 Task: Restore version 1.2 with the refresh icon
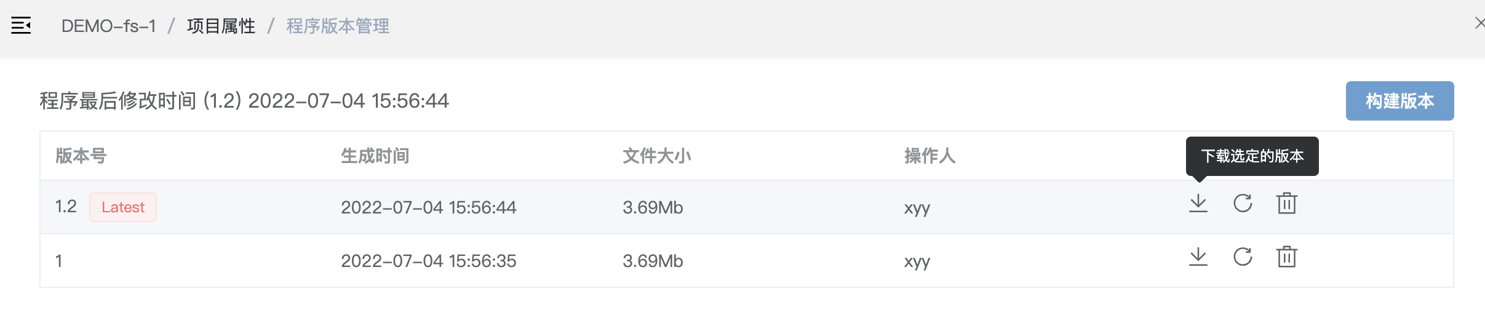click(x=1243, y=204)
